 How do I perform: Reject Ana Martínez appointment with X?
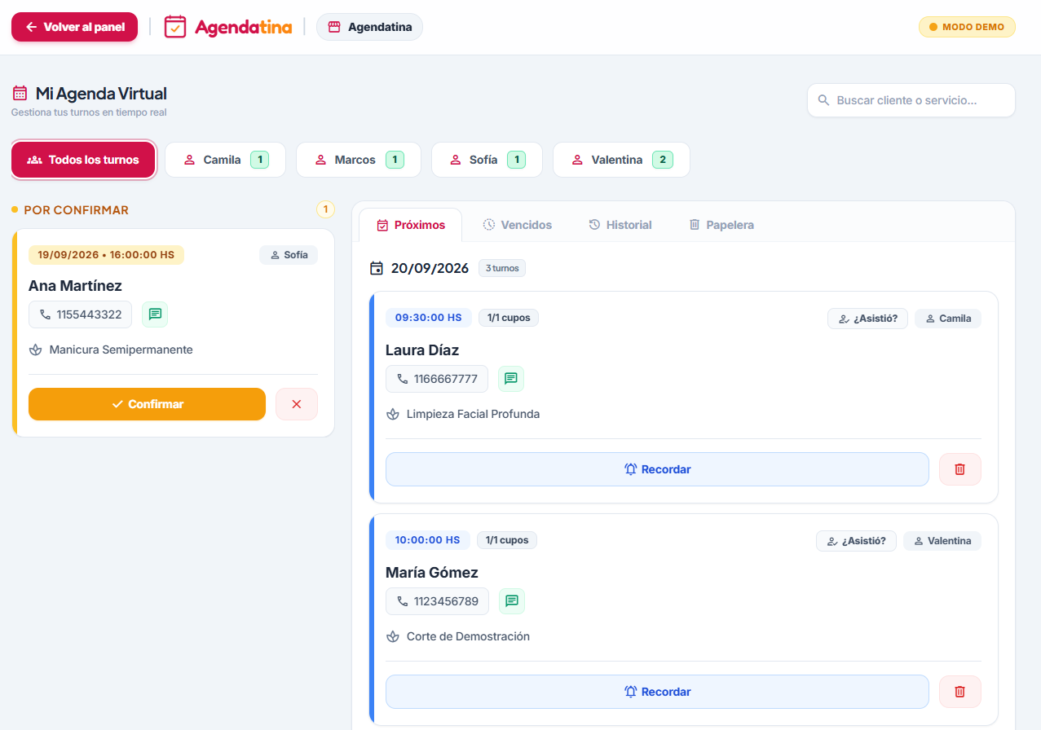tap(297, 404)
